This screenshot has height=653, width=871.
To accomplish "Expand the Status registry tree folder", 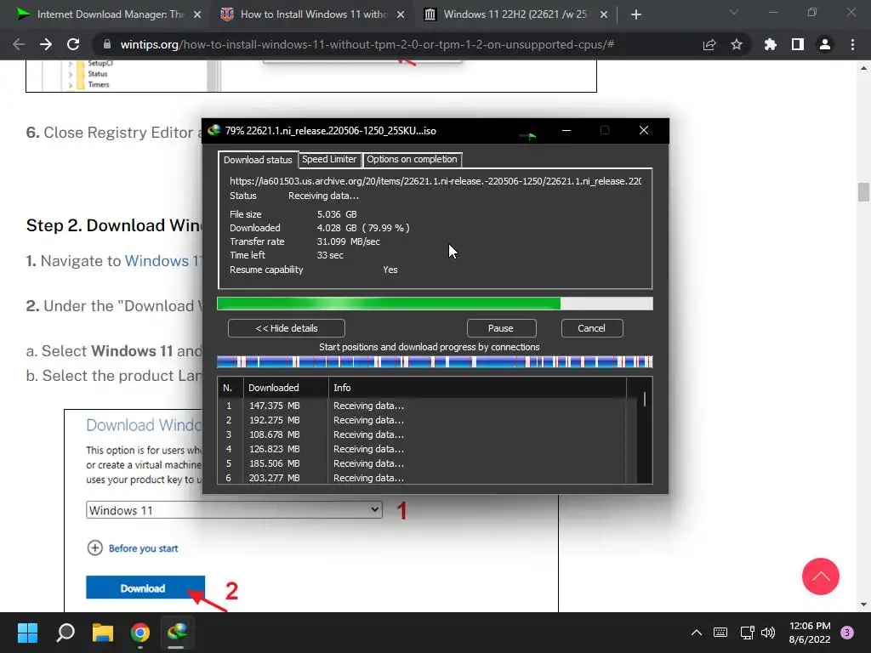I will coord(71,74).
